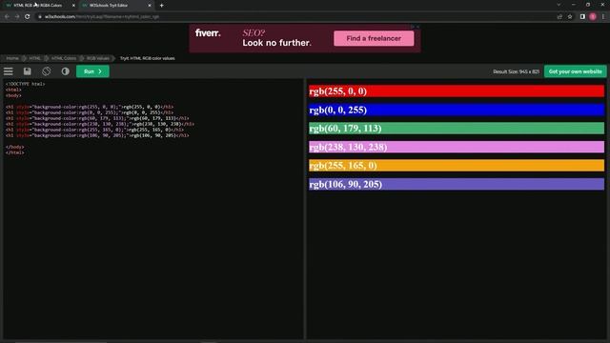
Task: Open the browser side panel icon
Action: (582, 17)
